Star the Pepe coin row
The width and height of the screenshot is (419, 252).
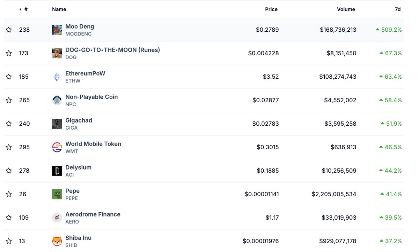[x=9, y=194]
